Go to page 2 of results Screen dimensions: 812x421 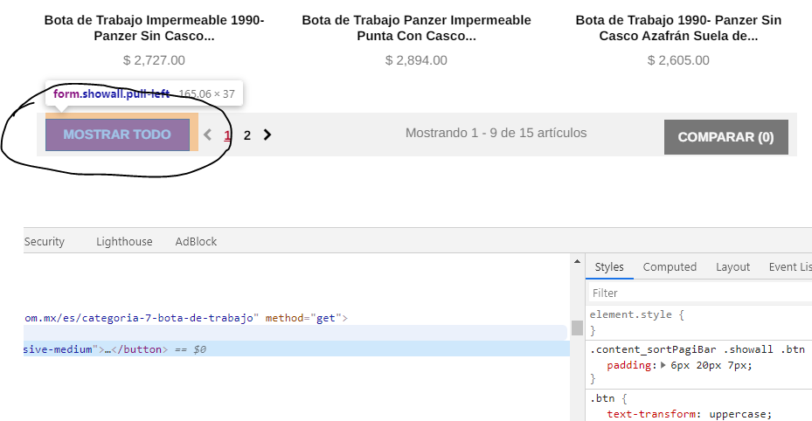click(247, 135)
